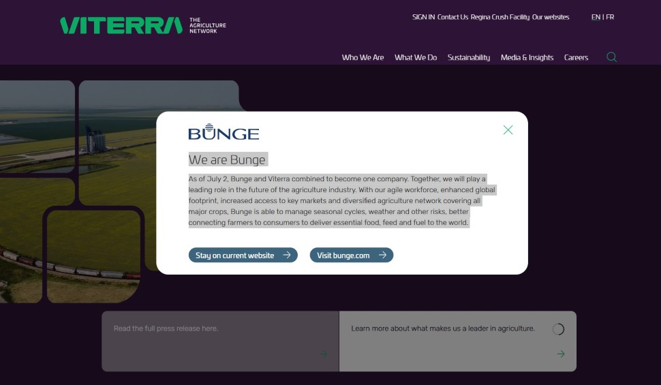The width and height of the screenshot is (661, 385).
Task: Open the Media & Insights menu
Action: [x=527, y=57]
